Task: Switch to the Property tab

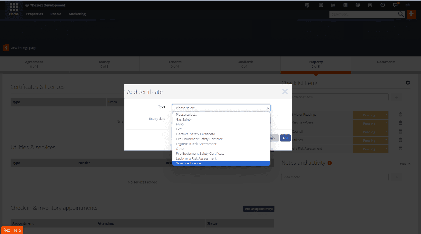Action: pos(316,64)
